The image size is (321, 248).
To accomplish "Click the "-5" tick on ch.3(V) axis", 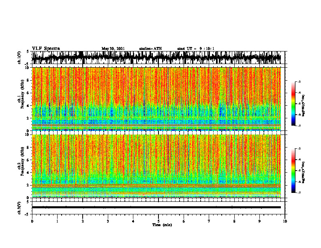I will pos(27,214).
